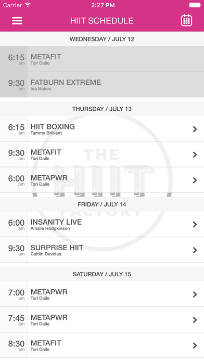Screen dimensions: 204x362
Task: Open Thursday 9:30 am METAFIT chevron
Action: (x=195, y=154)
